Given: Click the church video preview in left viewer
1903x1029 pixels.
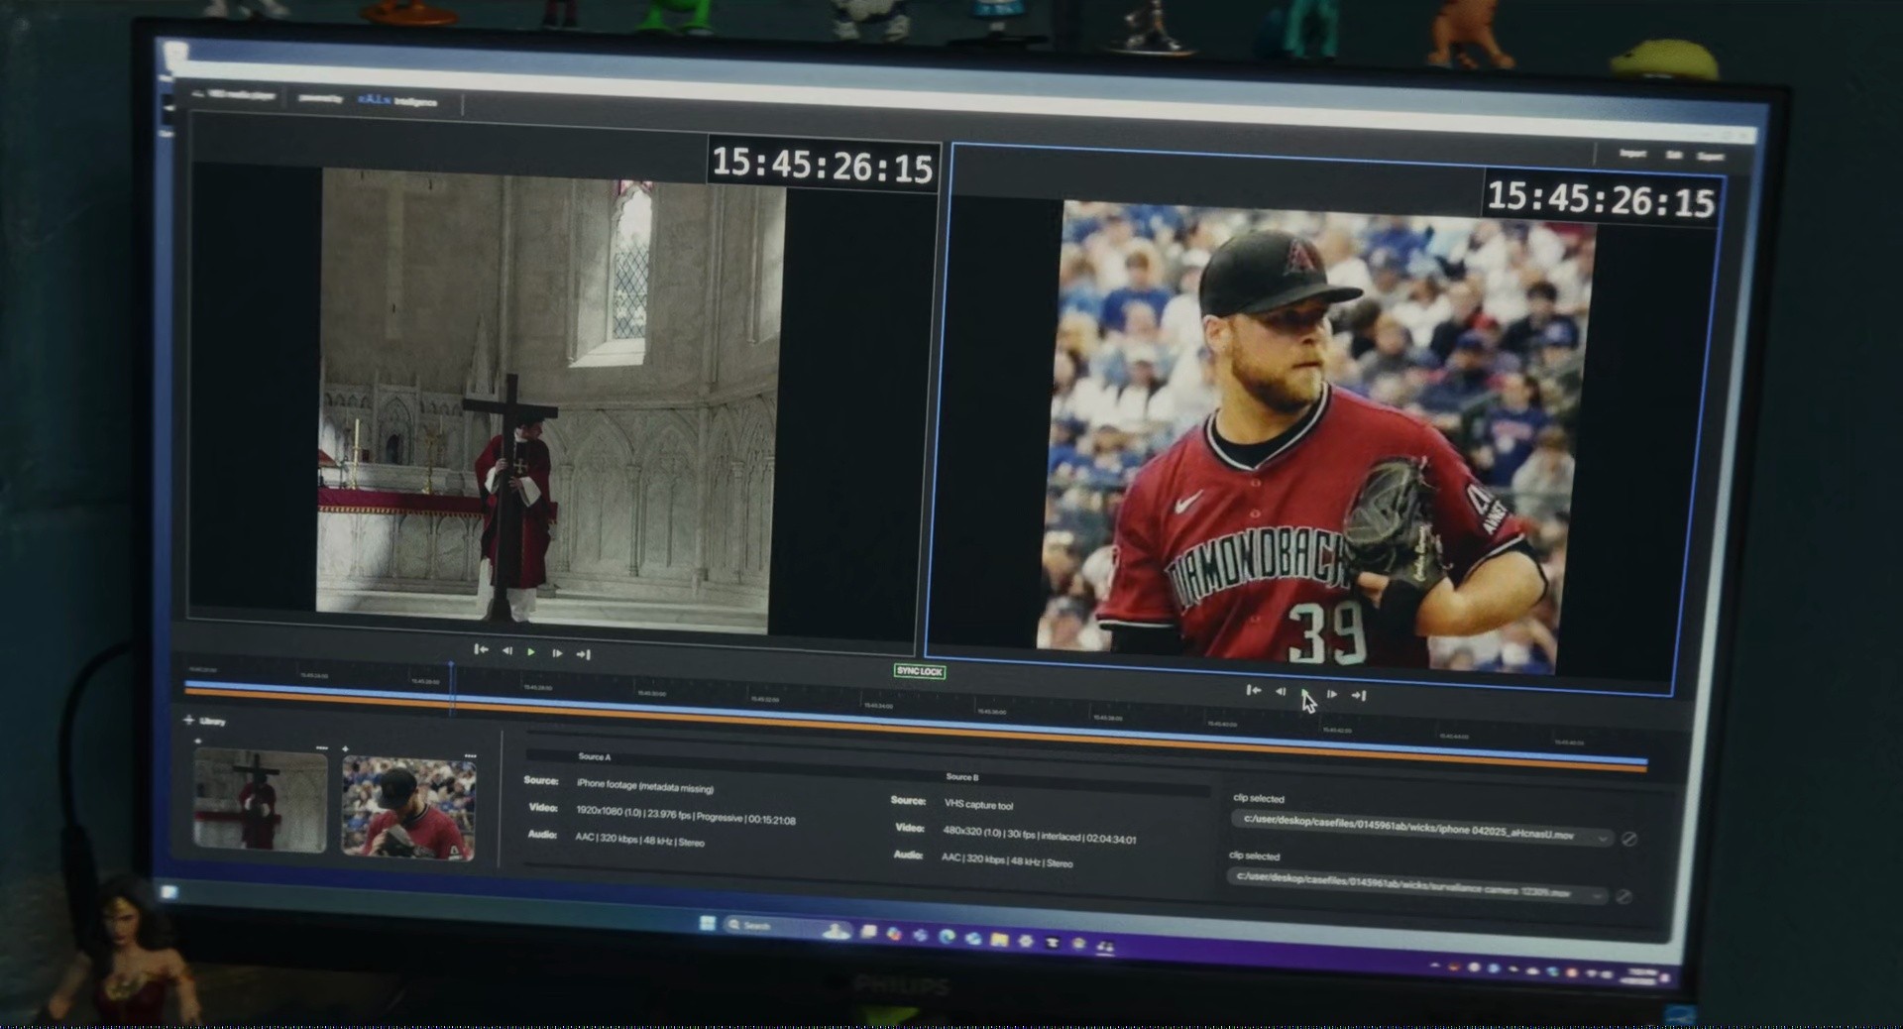Looking at the screenshot, I should 551,401.
